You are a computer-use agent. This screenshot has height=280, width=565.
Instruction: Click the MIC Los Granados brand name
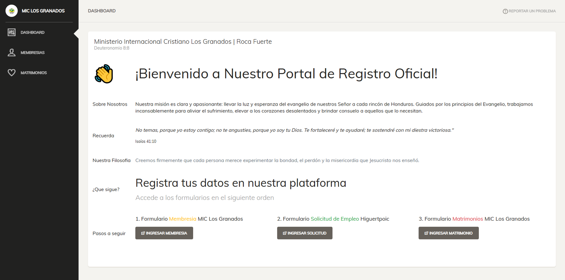point(43,11)
